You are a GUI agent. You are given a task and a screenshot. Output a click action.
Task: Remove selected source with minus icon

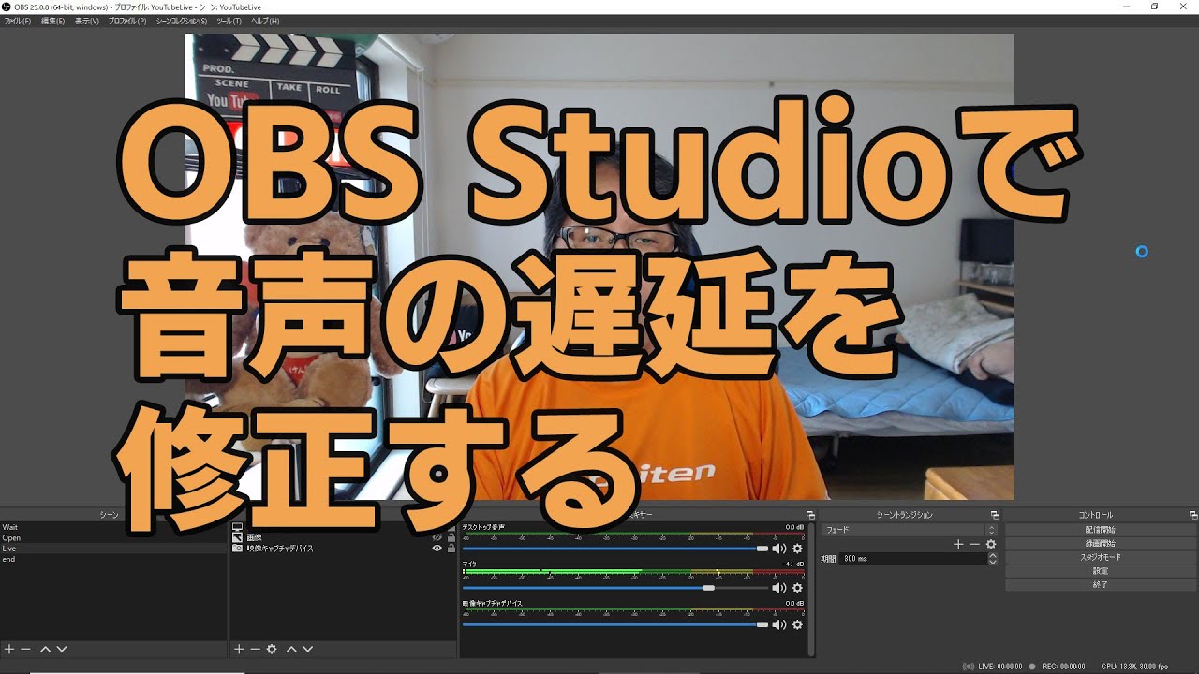point(255,649)
